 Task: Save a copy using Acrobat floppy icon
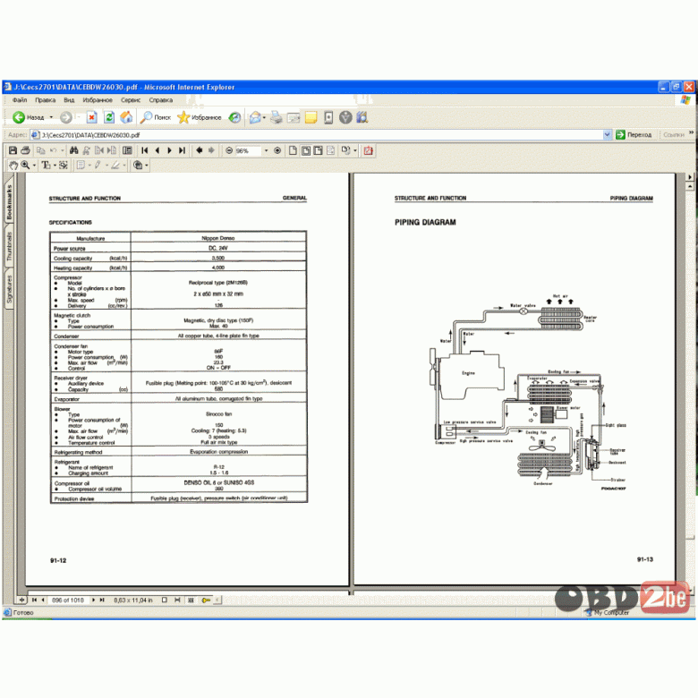(13, 150)
